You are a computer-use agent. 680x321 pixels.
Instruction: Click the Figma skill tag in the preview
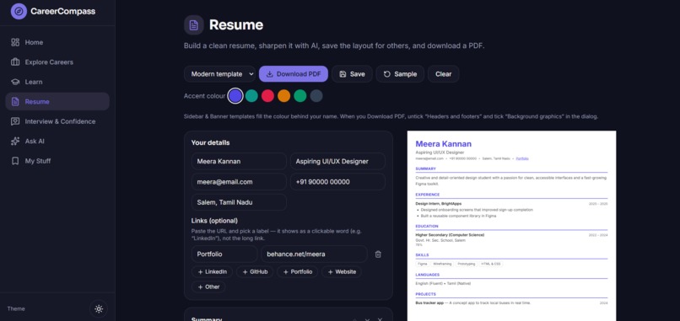point(423,264)
